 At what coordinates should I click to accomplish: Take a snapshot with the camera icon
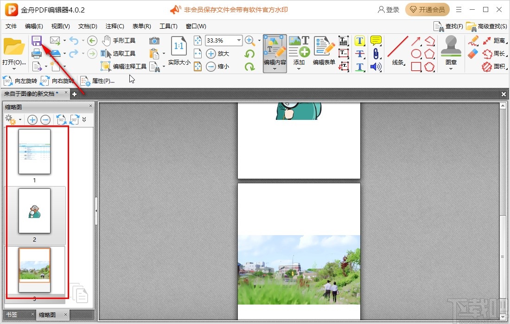click(154, 41)
